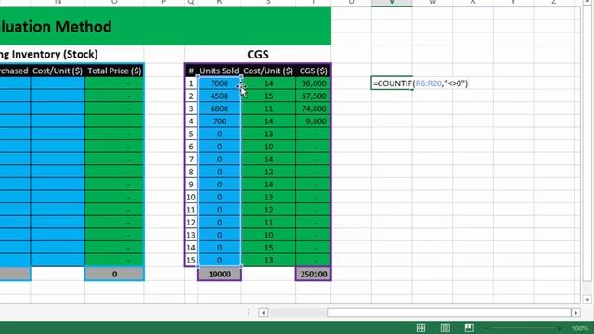
Task: Click the Inventory (Stock) heading
Action: tap(49, 54)
